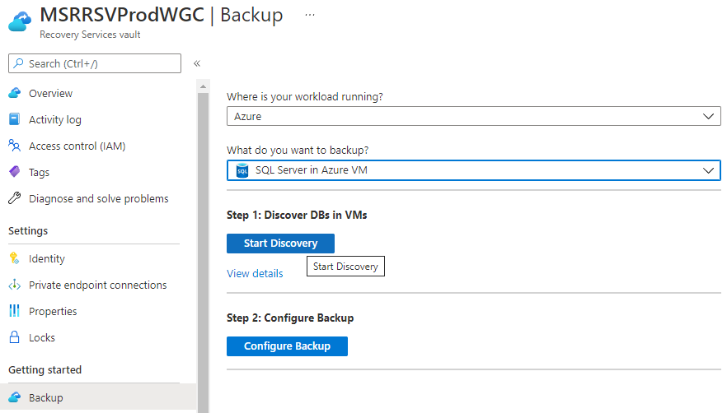Click the sidebar scrollbar up arrow

point(203,86)
